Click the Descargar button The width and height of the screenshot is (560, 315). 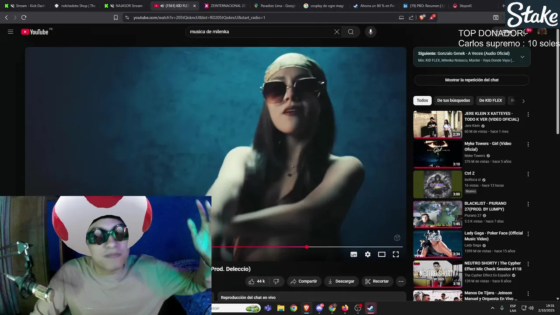[341, 281]
